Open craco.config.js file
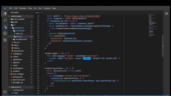This screenshot has width=171, height=96. (21, 74)
